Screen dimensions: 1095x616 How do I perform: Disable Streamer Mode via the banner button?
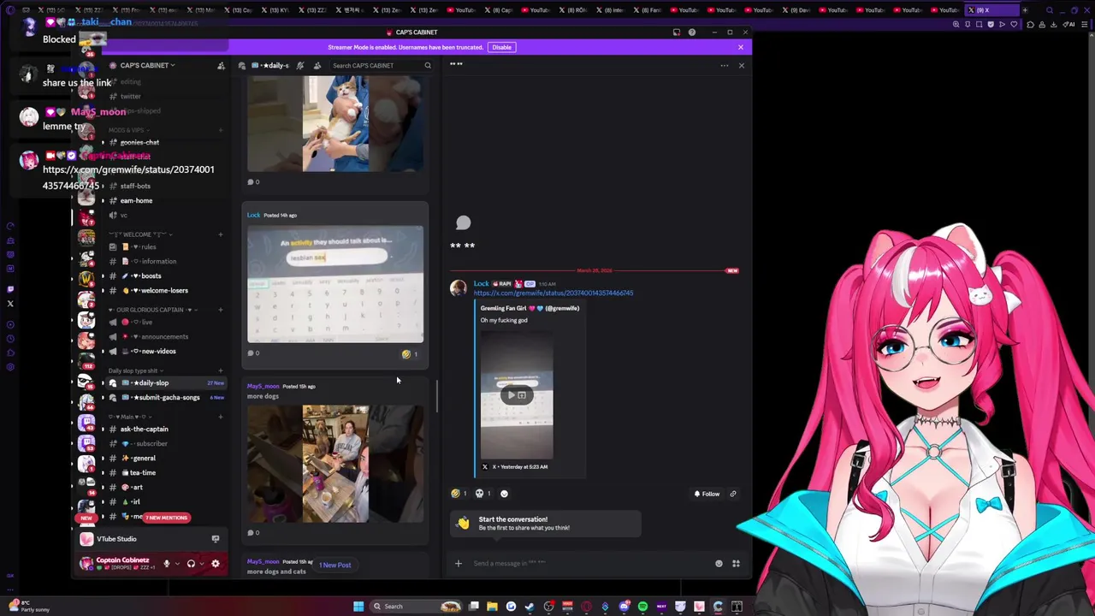[x=501, y=47]
